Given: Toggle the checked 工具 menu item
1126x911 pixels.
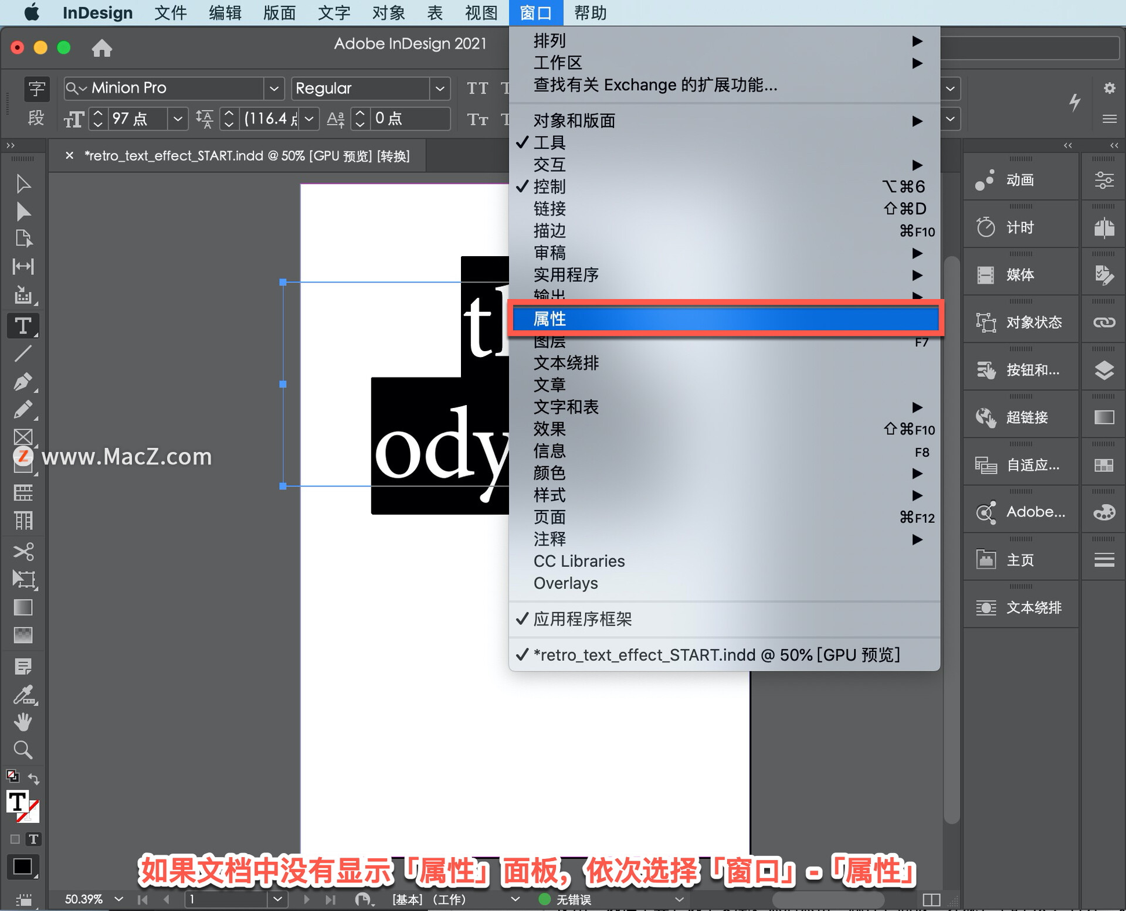Looking at the screenshot, I should coord(725,142).
